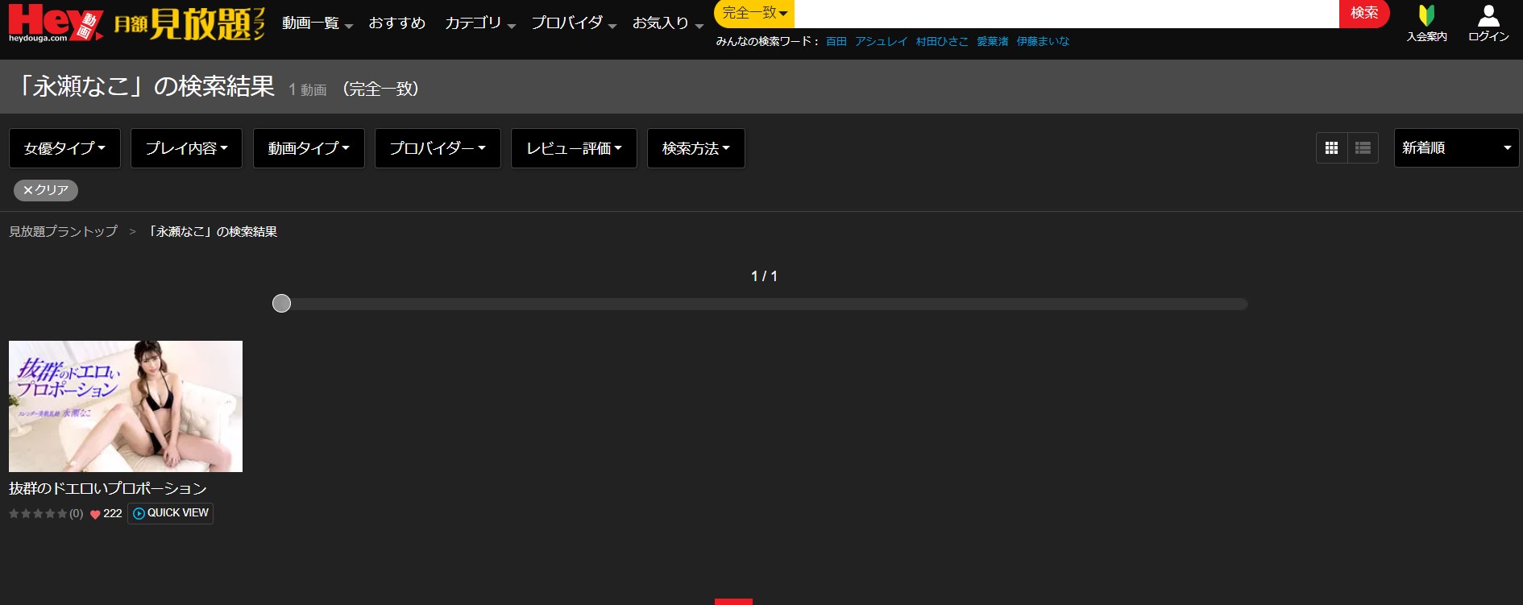
Task: Click the page slider handle
Action: 281,304
